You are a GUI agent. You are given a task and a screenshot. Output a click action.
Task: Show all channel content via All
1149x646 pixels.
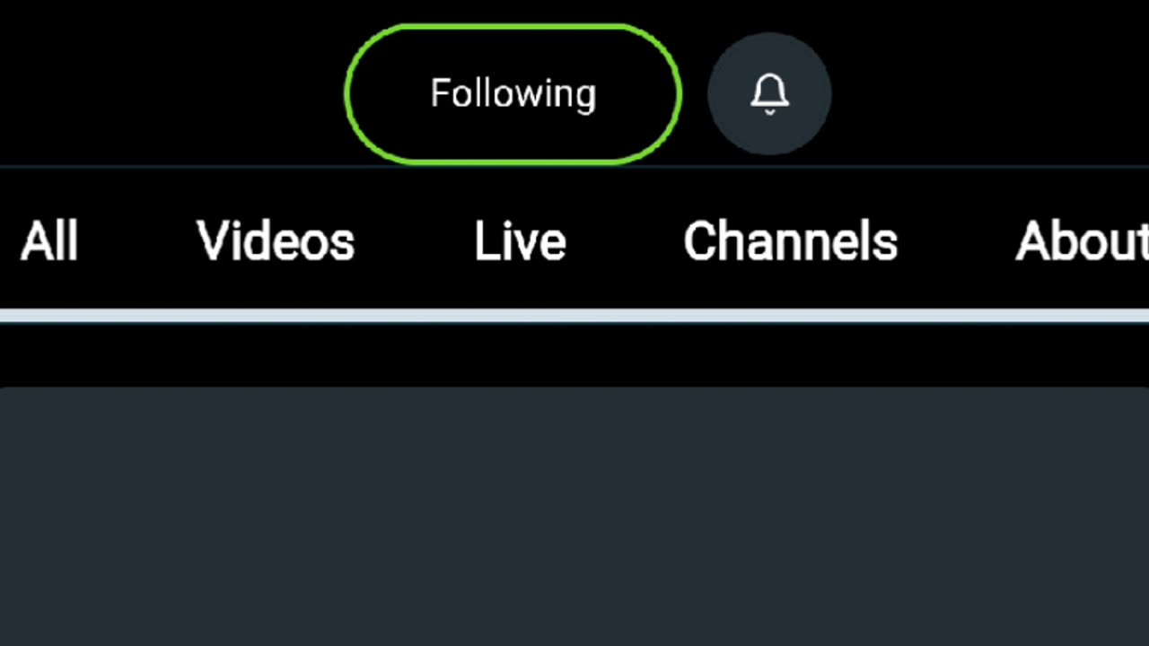(x=49, y=241)
